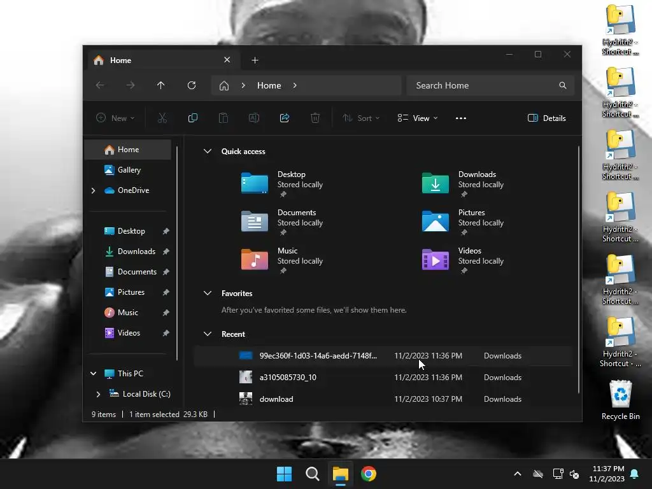Unpin Desktop using its sidebar pin icon
The width and height of the screenshot is (652, 489).
[166, 231]
